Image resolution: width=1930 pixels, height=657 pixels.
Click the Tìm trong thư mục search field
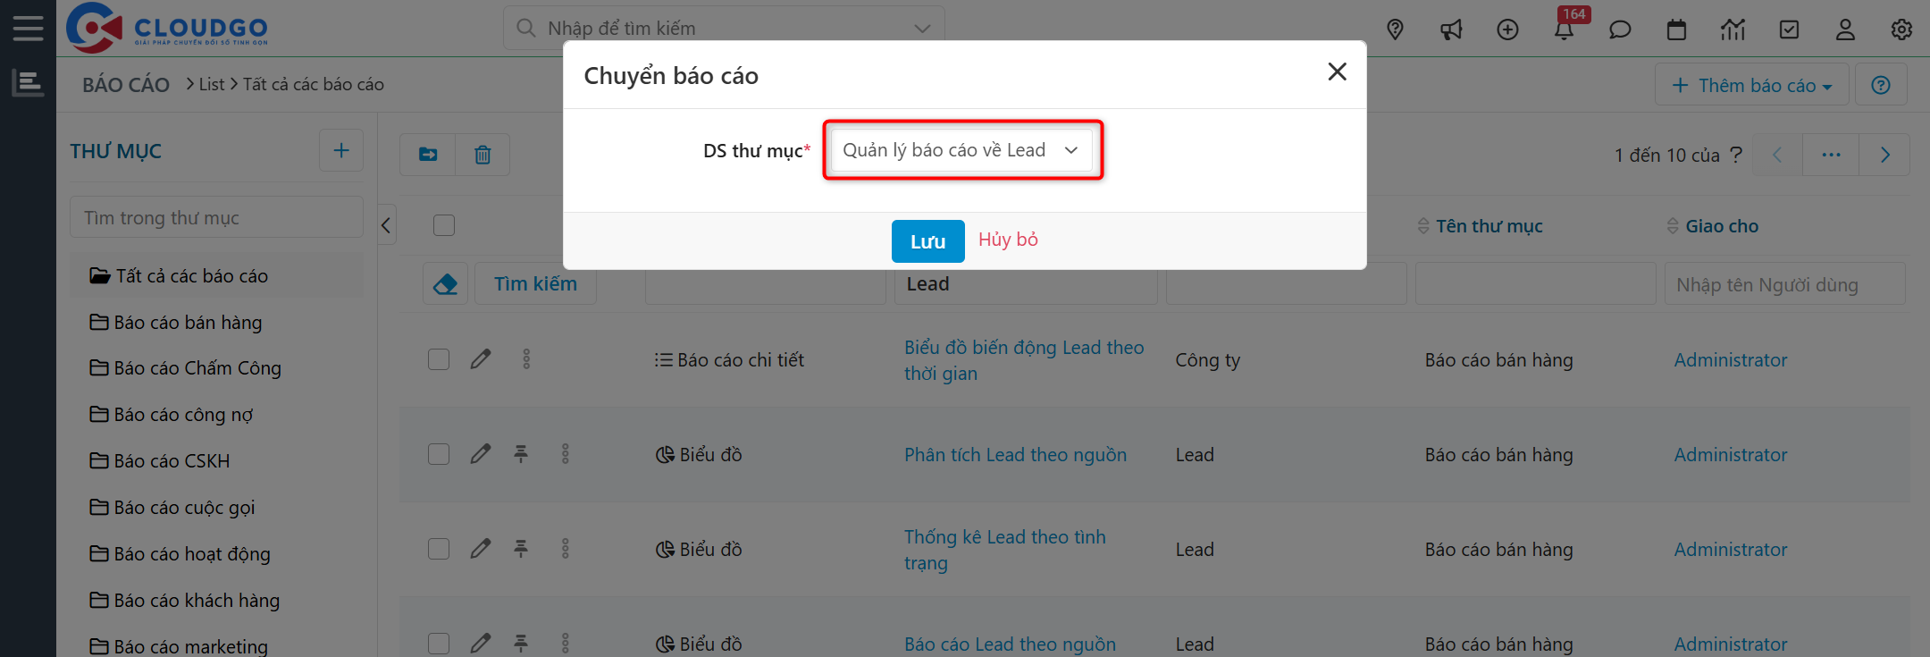coord(216,218)
